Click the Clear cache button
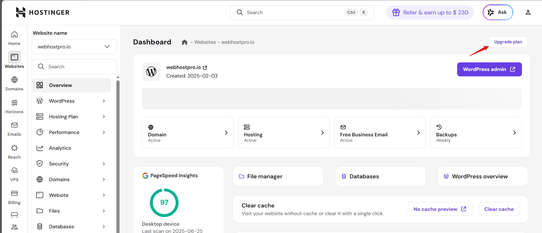The width and height of the screenshot is (542, 233). click(499, 209)
